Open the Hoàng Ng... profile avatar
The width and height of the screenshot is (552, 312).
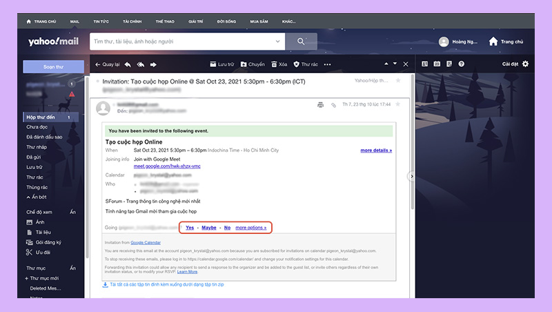[x=444, y=41]
